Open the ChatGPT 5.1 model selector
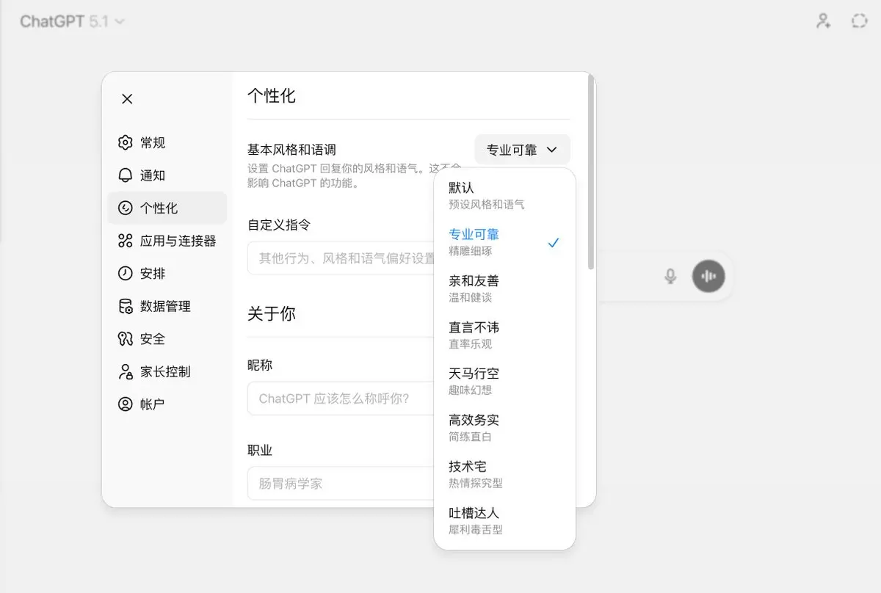The height and width of the screenshot is (593, 881). pos(72,21)
